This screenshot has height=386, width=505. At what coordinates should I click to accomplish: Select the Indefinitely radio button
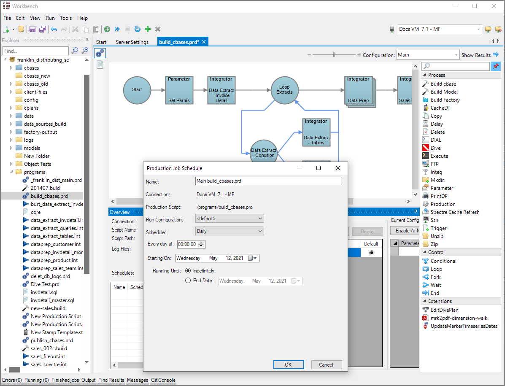click(x=188, y=271)
